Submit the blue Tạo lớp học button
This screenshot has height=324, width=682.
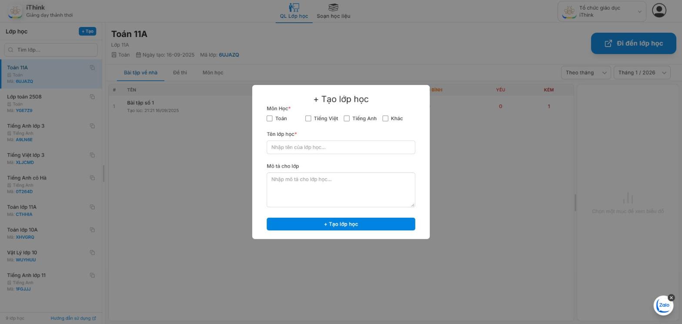tap(341, 224)
